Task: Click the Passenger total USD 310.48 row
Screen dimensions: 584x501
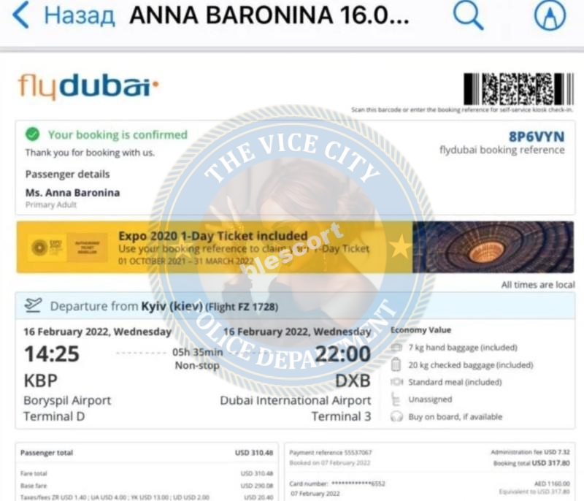Action: 147,453
